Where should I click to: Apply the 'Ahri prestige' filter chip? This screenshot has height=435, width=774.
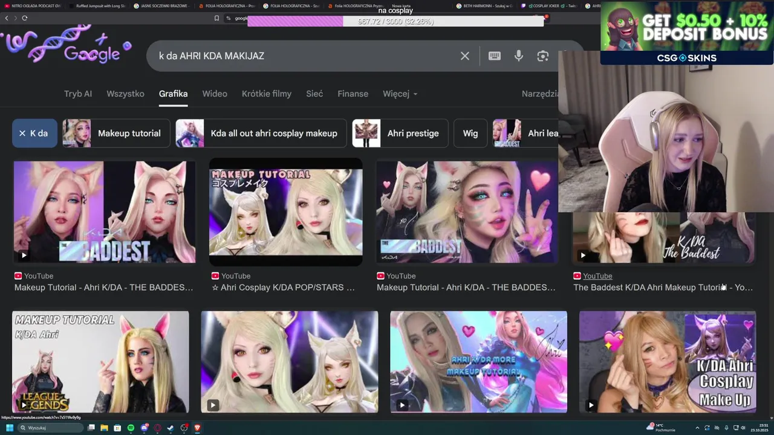click(x=400, y=133)
